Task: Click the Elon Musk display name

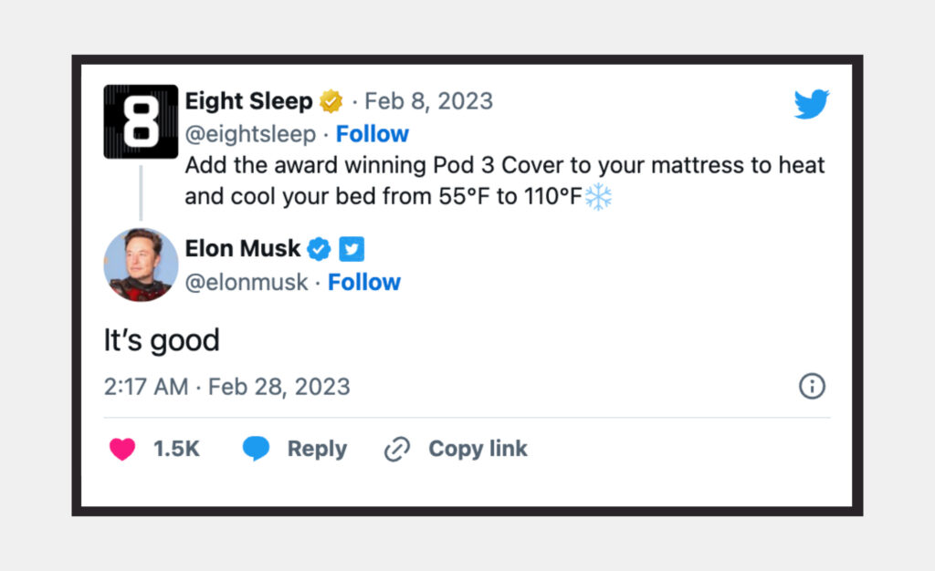Action: [x=242, y=248]
